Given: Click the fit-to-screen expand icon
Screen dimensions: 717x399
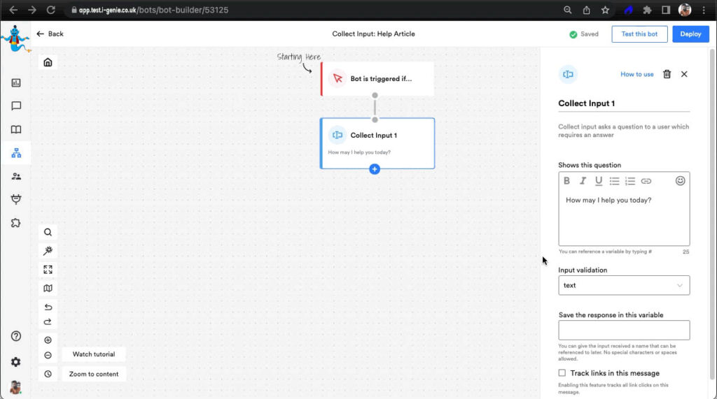Looking at the screenshot, I should (48, 270).
